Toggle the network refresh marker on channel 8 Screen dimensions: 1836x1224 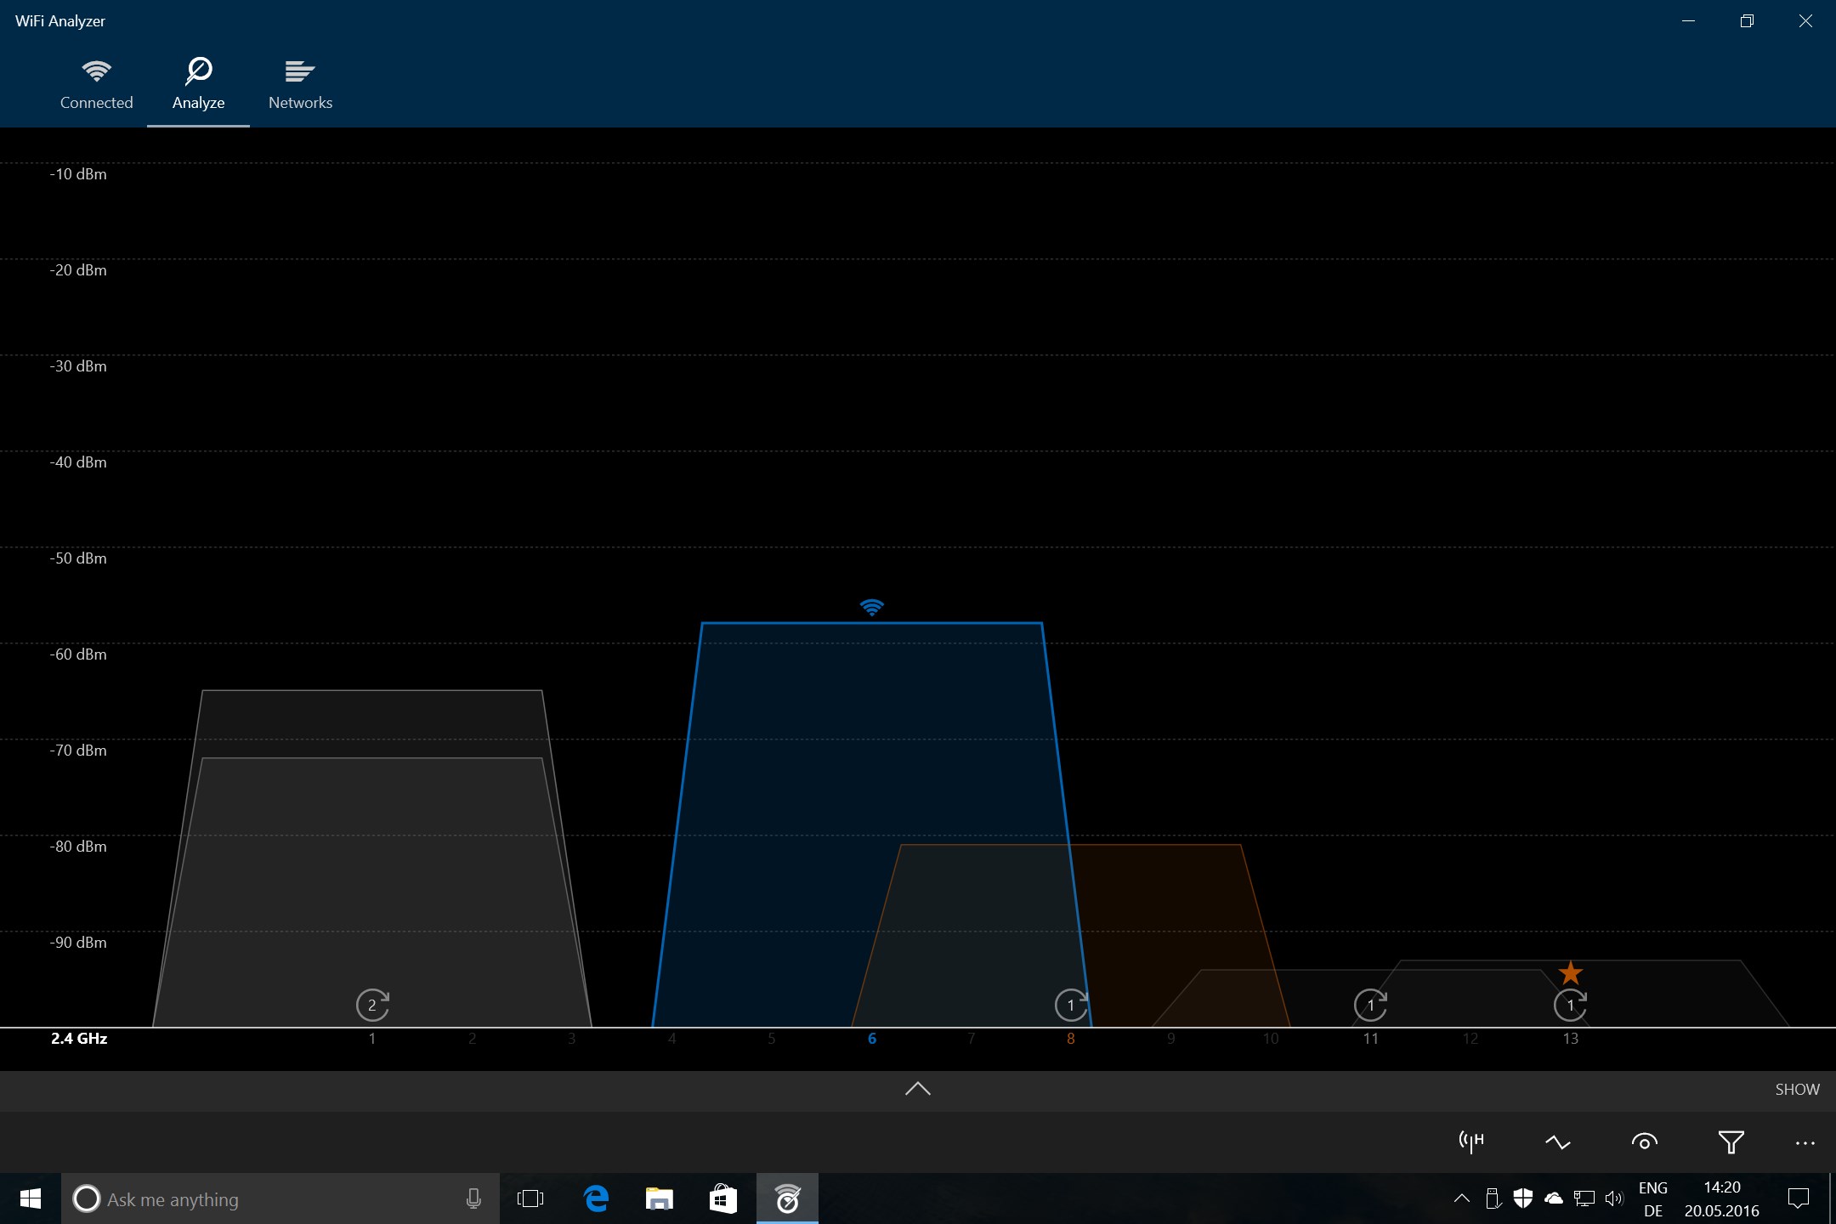tap(1071, 1005)
